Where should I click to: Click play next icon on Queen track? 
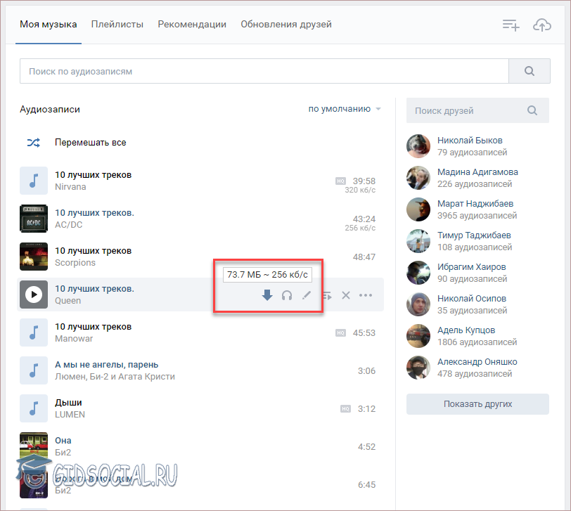pos(327,296)
